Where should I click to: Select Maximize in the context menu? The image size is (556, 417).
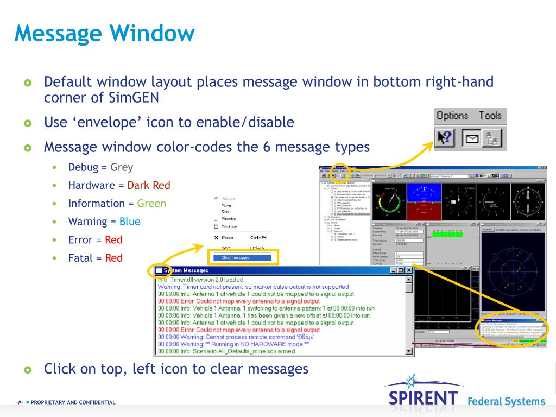coord(229,226)
